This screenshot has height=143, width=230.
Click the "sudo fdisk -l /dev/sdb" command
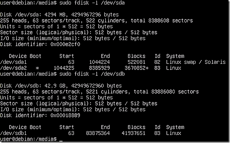click(x=92, y=74)
